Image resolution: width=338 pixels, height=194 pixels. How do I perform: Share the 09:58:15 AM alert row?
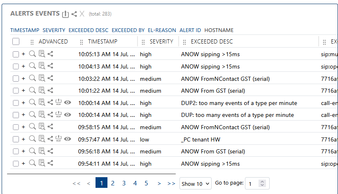pyautogui.click(x=50, y=127)
